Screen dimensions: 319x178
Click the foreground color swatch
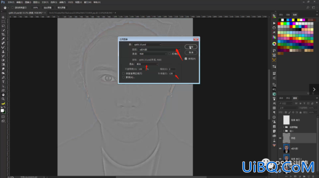pyautogui.click(x=2, y=110)
